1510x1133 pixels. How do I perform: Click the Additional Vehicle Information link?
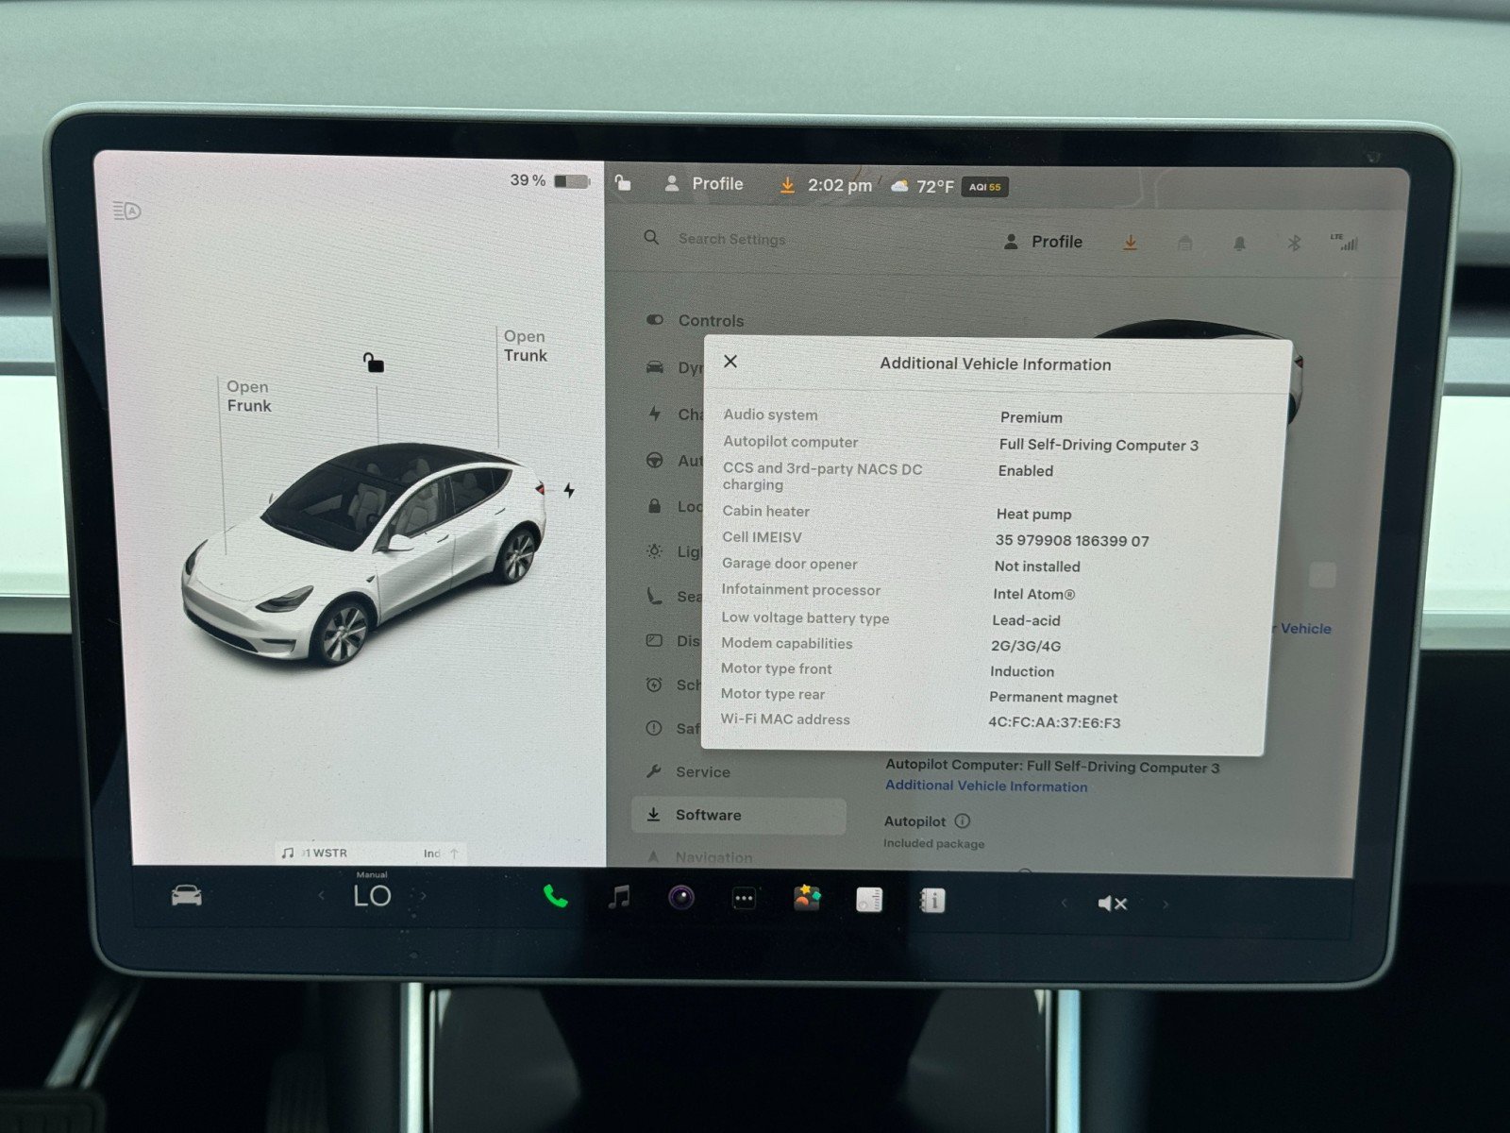tap(984, 786)
